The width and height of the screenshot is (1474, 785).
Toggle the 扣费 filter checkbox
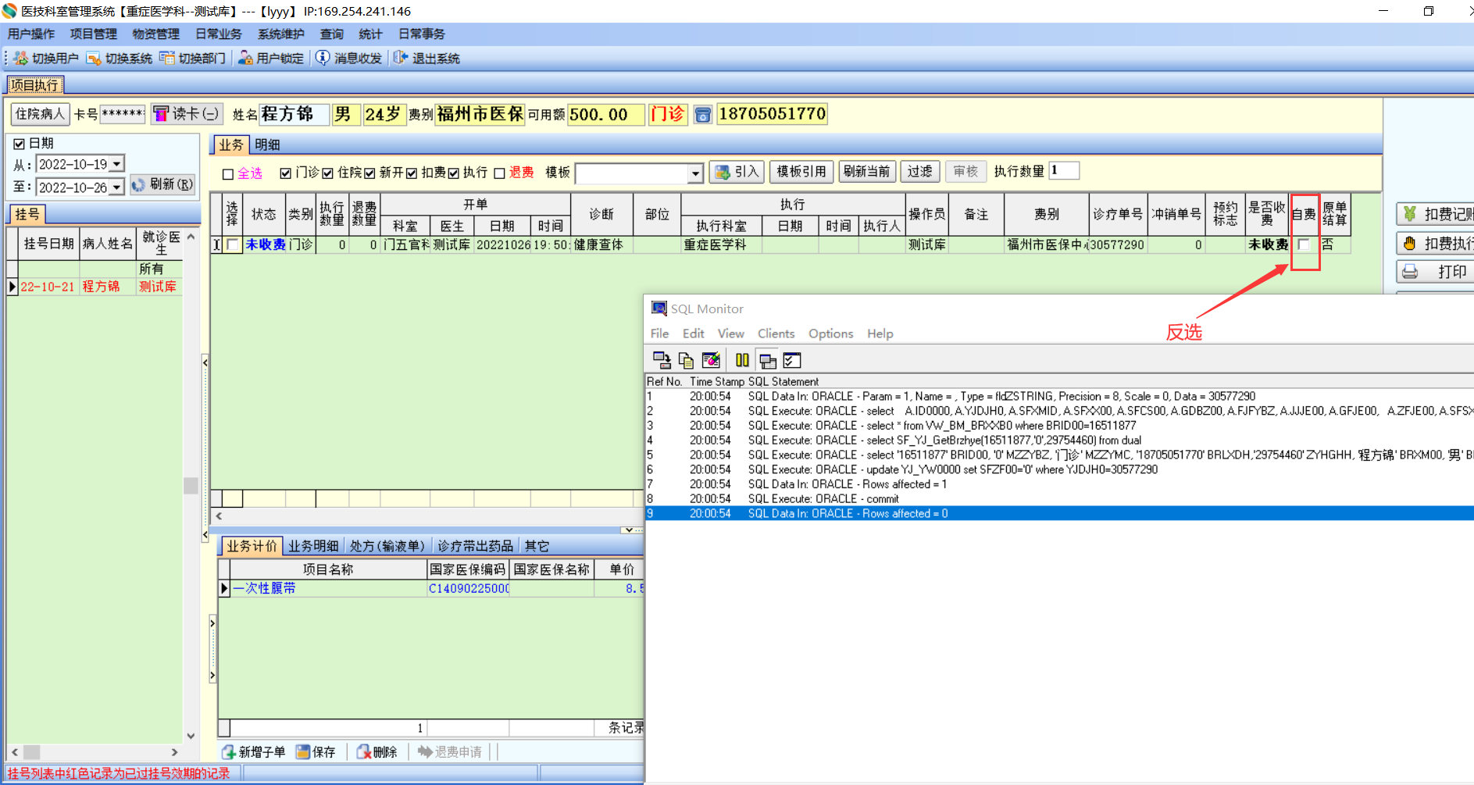click(x=412, y=173)
